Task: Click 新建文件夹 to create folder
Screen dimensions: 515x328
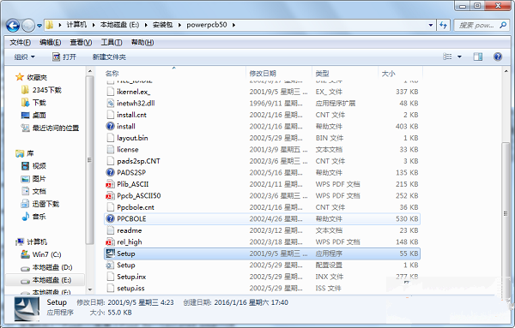Action: click(x=109, y=57)
